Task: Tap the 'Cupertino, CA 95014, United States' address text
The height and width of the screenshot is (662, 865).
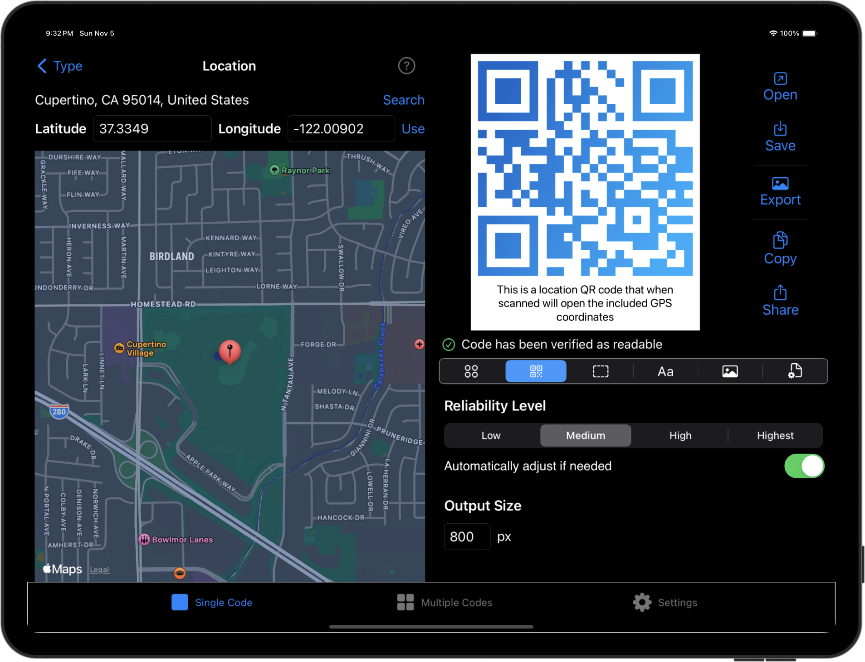Action: pos(142,100)
